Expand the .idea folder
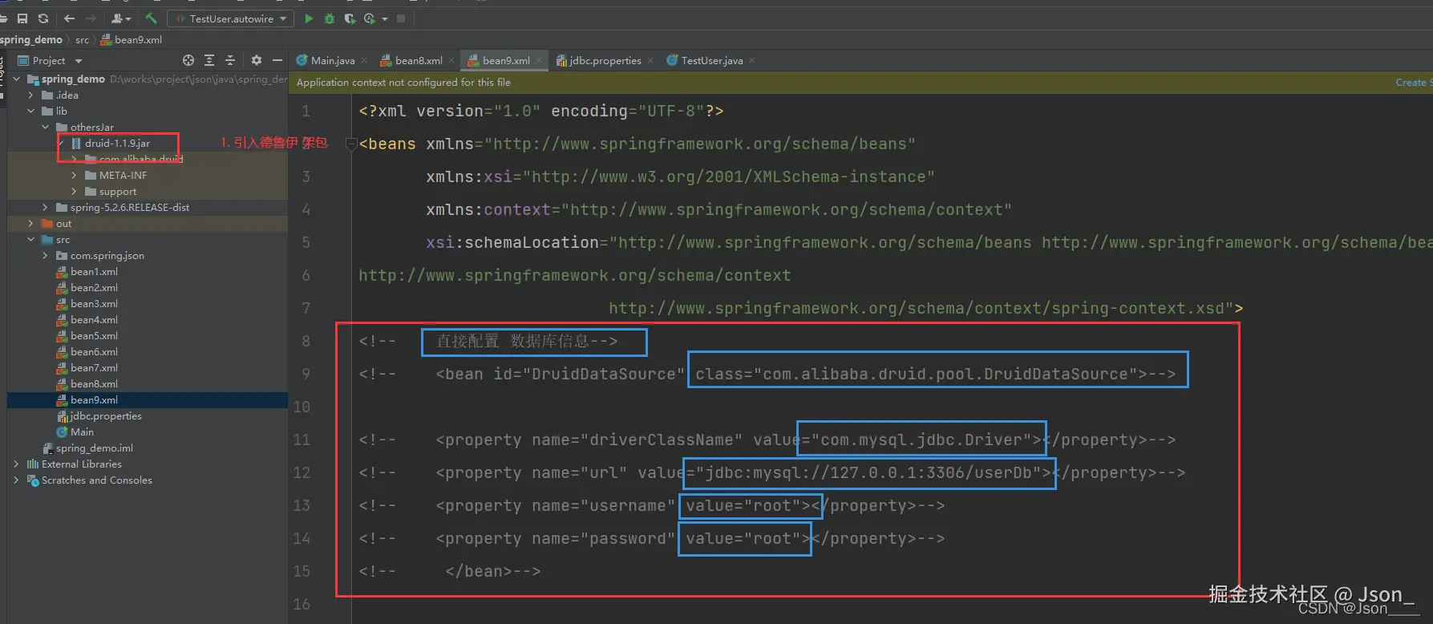This screenshot has width=1433, height=624. [31, 95]
